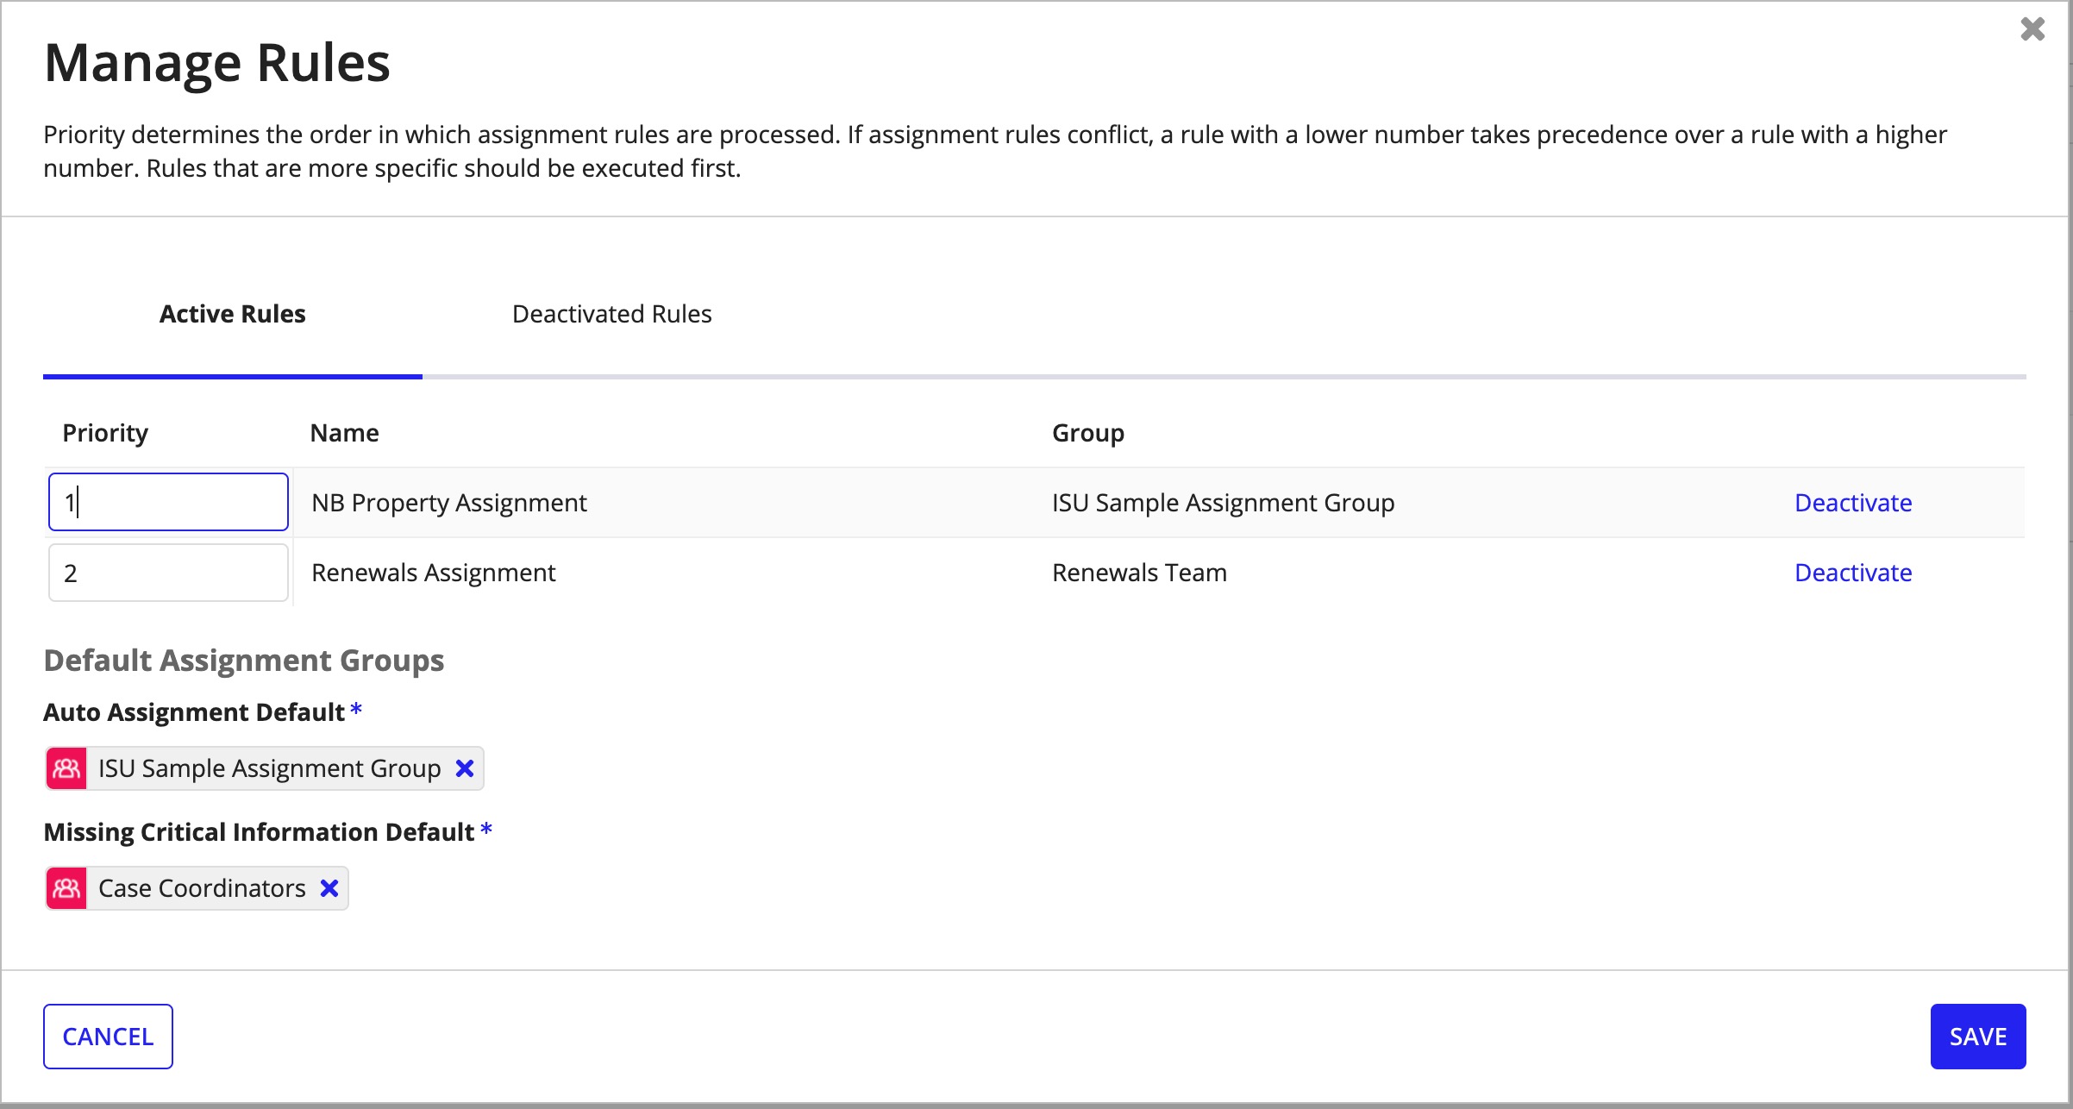This screenshot has width=2073, height=1109.
Task: Deactivate the Renewals Assignment rule
Action: [1853, 573]
